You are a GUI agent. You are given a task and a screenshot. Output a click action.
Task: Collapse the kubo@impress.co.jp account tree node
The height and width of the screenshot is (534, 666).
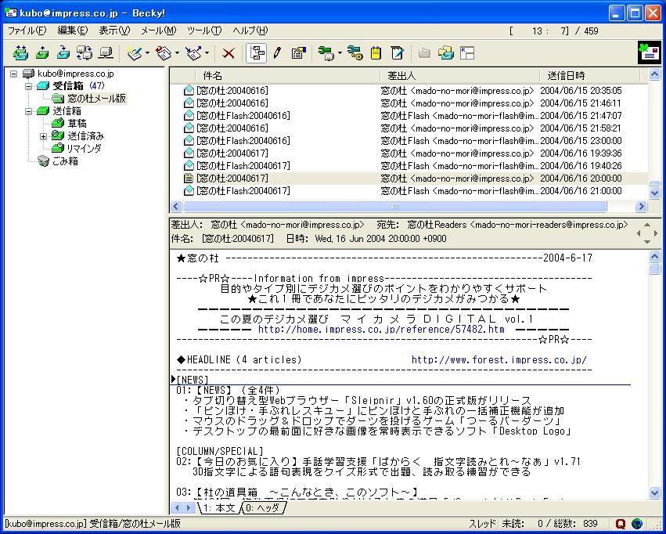tap(14, 74)
